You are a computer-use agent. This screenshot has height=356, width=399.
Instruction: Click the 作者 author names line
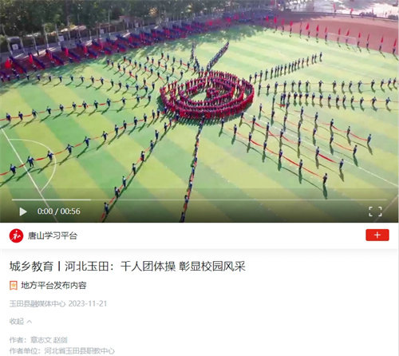pyautogui.click(x=38, y=340)
